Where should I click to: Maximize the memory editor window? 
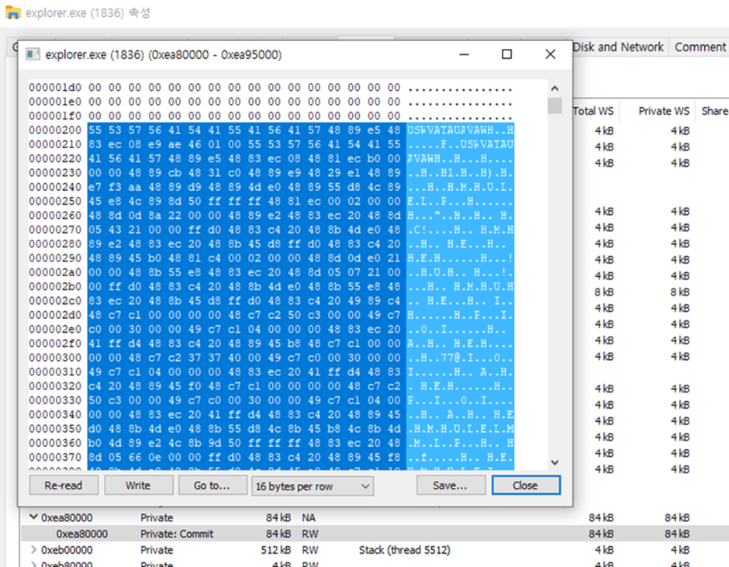pyautogui.click(x=506, y=54)
